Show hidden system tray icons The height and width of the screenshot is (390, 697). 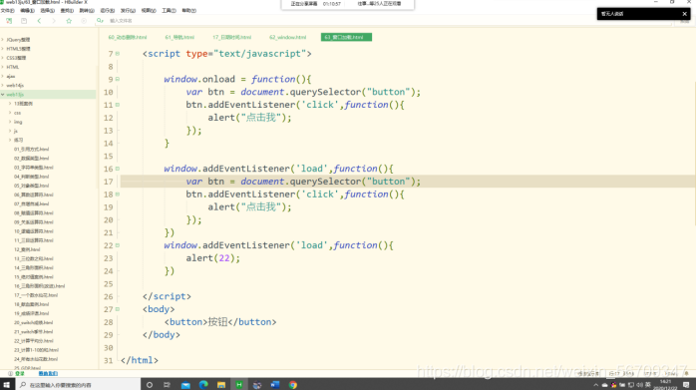pos(595,385)
